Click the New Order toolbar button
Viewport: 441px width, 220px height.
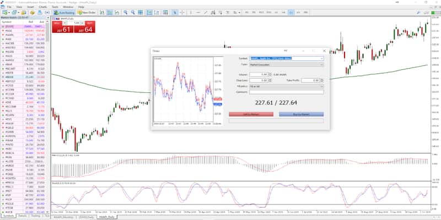click(x=87, y=13)
